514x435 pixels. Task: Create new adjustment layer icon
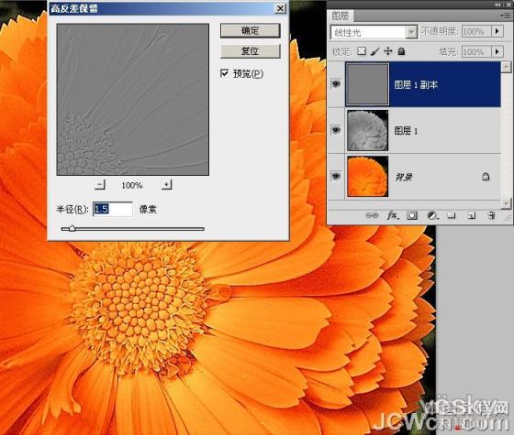[x=432, y=215]
